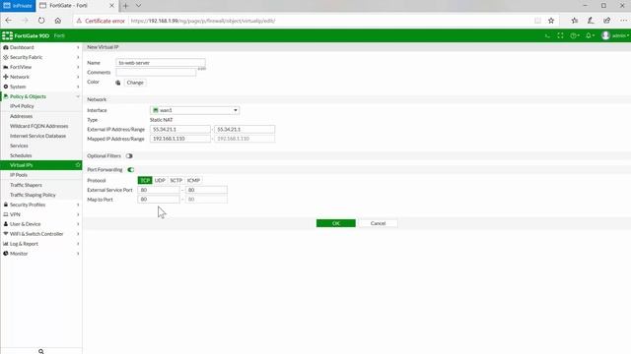Click the reading view icon in address bar

[537, 21]
